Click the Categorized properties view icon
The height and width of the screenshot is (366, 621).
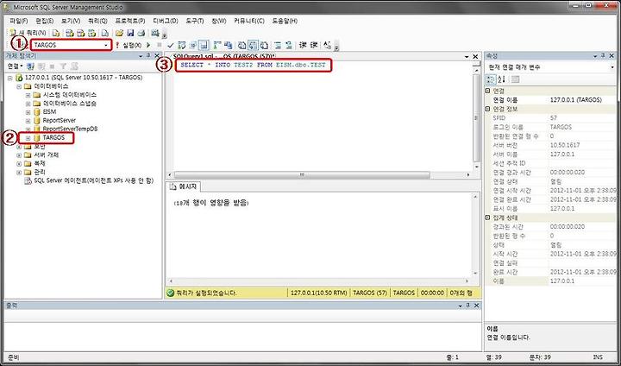tap(491, 79)
